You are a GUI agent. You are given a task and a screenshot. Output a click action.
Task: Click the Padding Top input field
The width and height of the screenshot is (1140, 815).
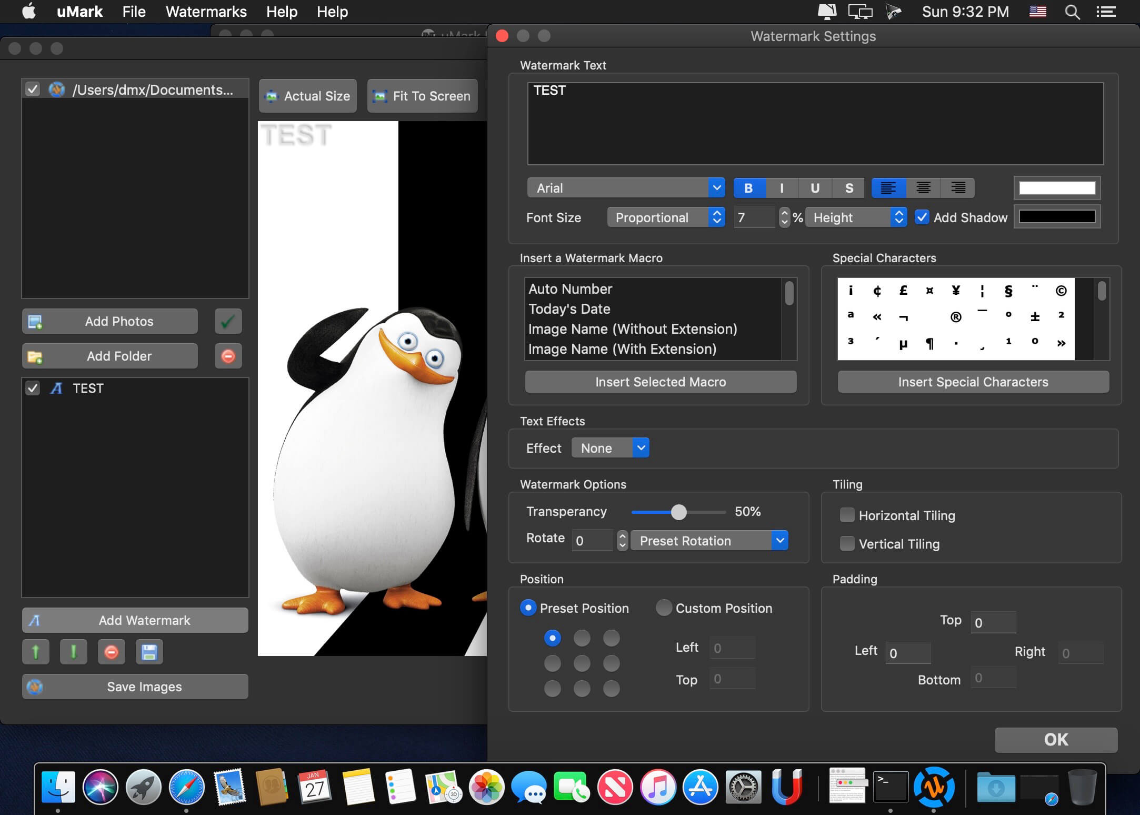pos(994,622)
